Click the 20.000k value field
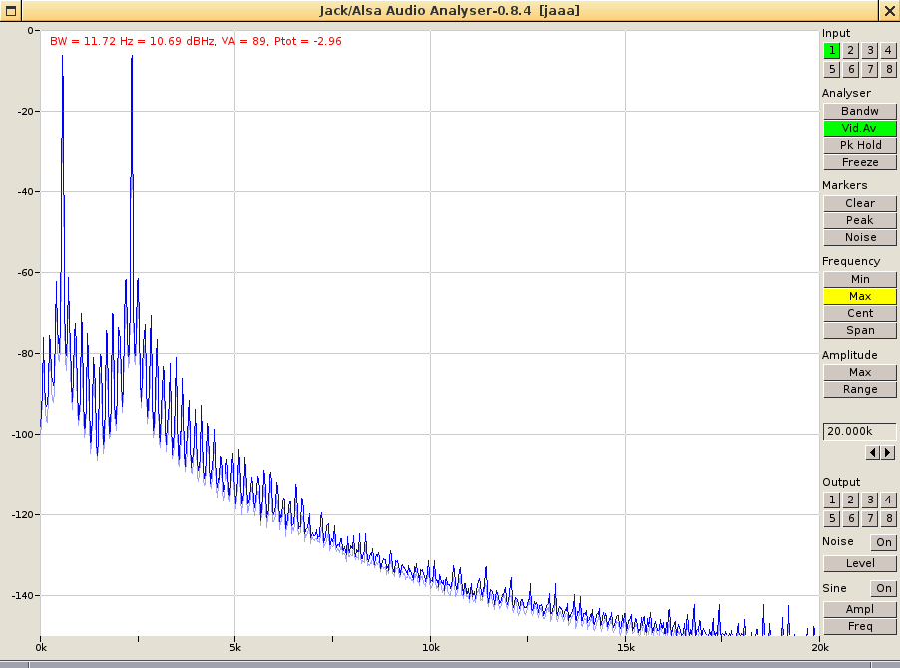The height and width of the screenshot is (668, 900). coord(860,431)
